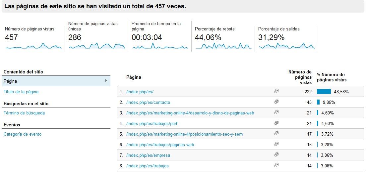The image size is (366, 172).
Task: Open the /index.php/es/contacto page link
Action: click(148, 102)
